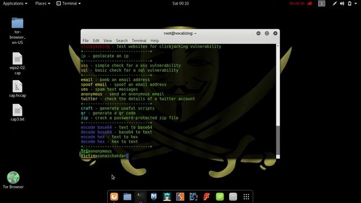Open Maltego from the dock
The height and width of the screenshot is (203, 361).
pos(193,197)
